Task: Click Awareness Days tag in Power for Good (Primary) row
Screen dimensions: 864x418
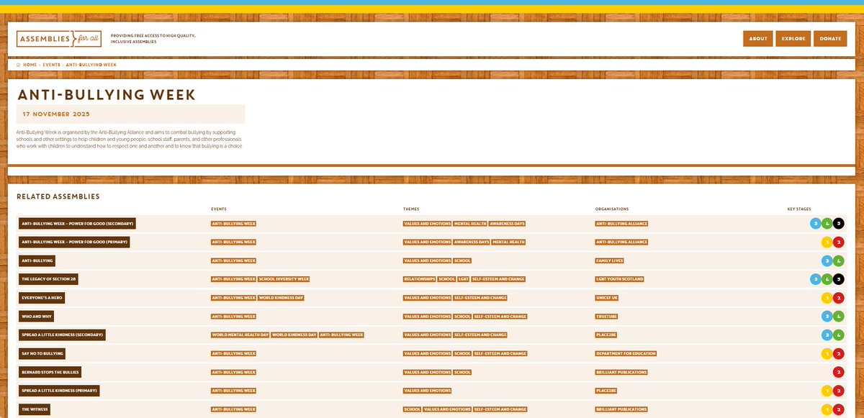Action: coord(472,242)
